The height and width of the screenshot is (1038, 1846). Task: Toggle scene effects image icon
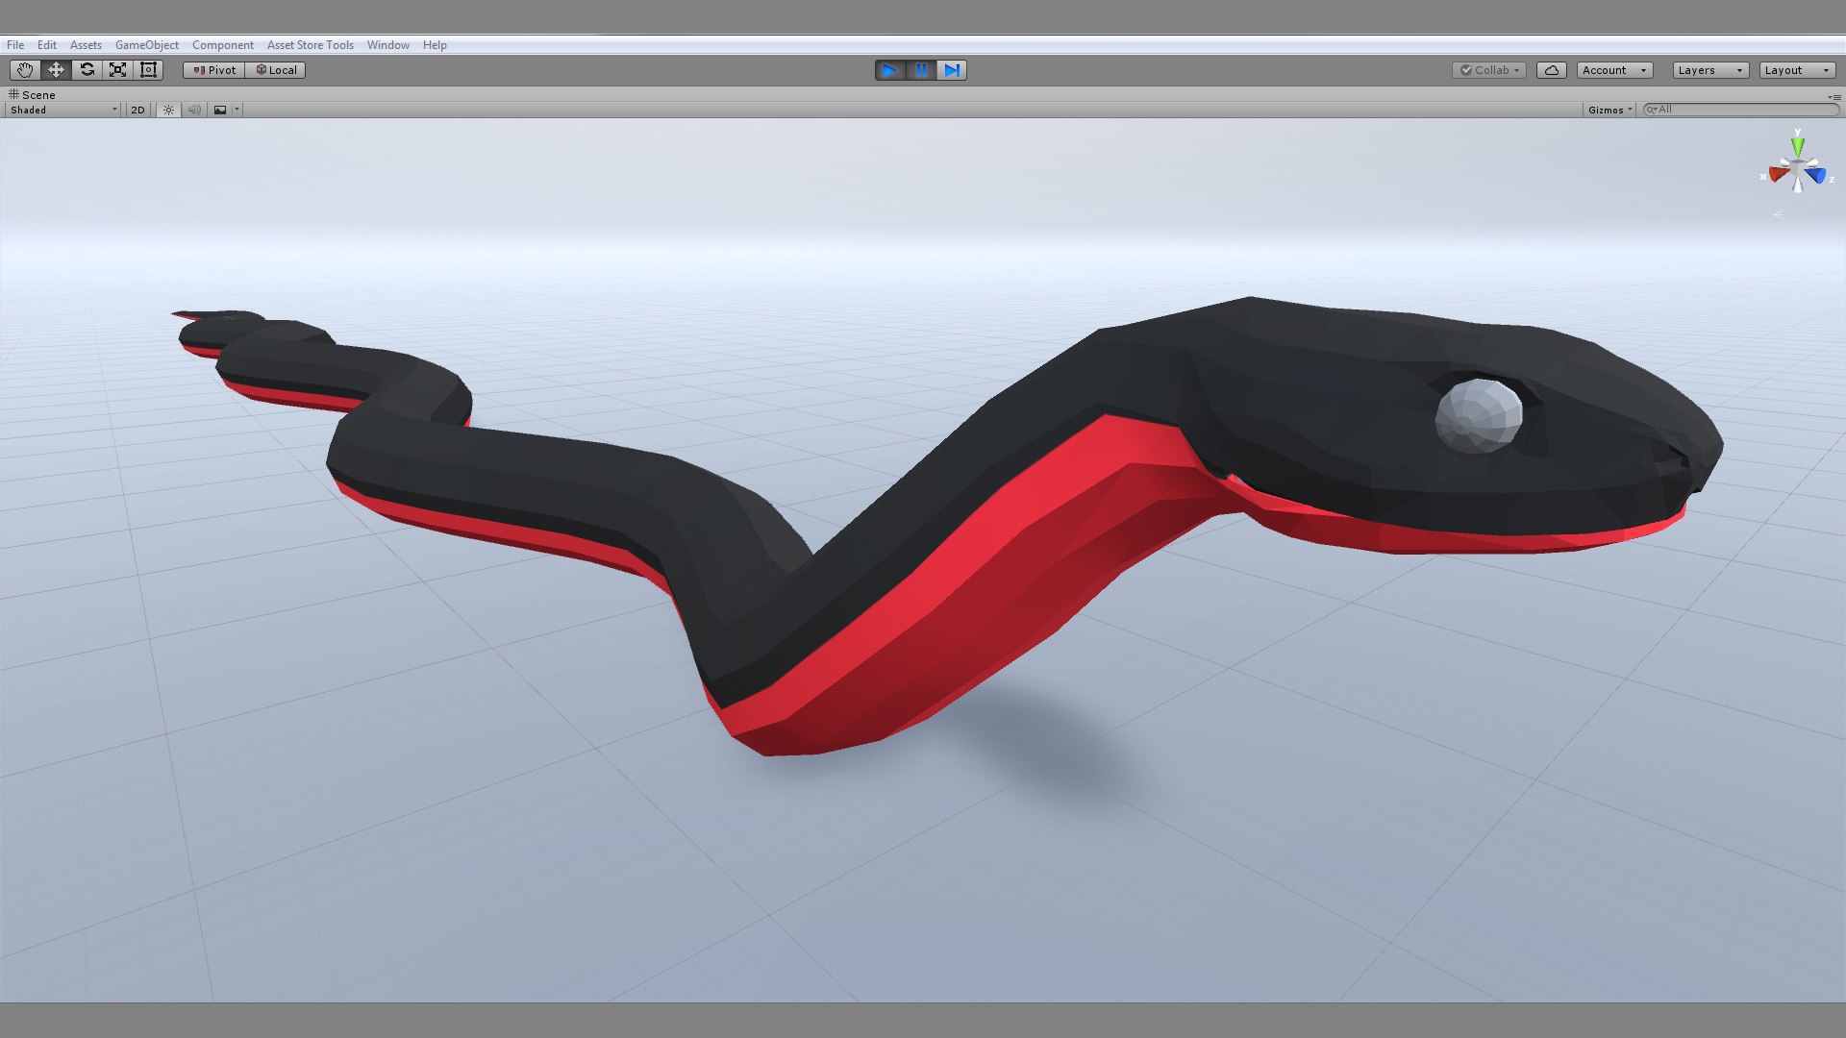pyautogui.click(x=220, y=110)
